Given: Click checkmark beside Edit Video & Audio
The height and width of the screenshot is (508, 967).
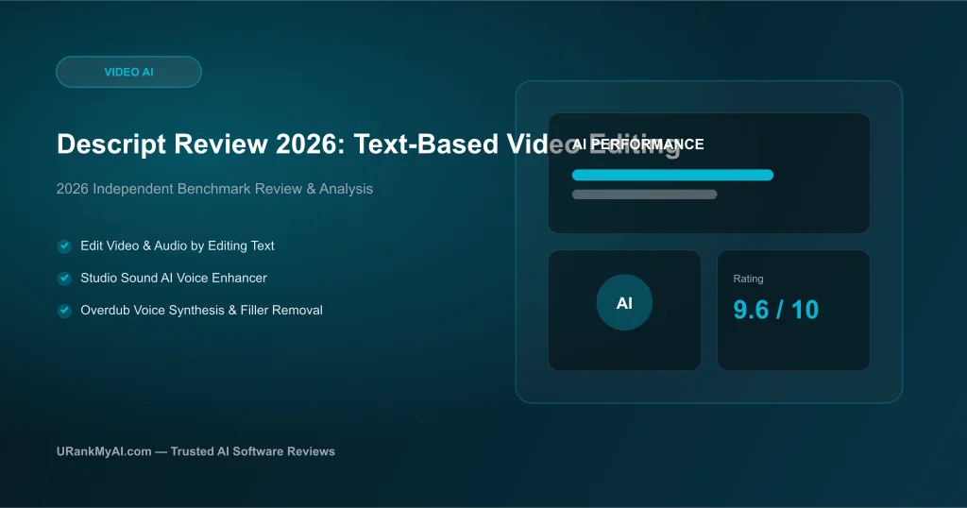Looking at the screenshot, I should (x=65, y=246).
